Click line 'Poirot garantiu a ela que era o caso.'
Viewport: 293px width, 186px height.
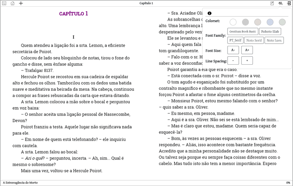tap(202, 70)
